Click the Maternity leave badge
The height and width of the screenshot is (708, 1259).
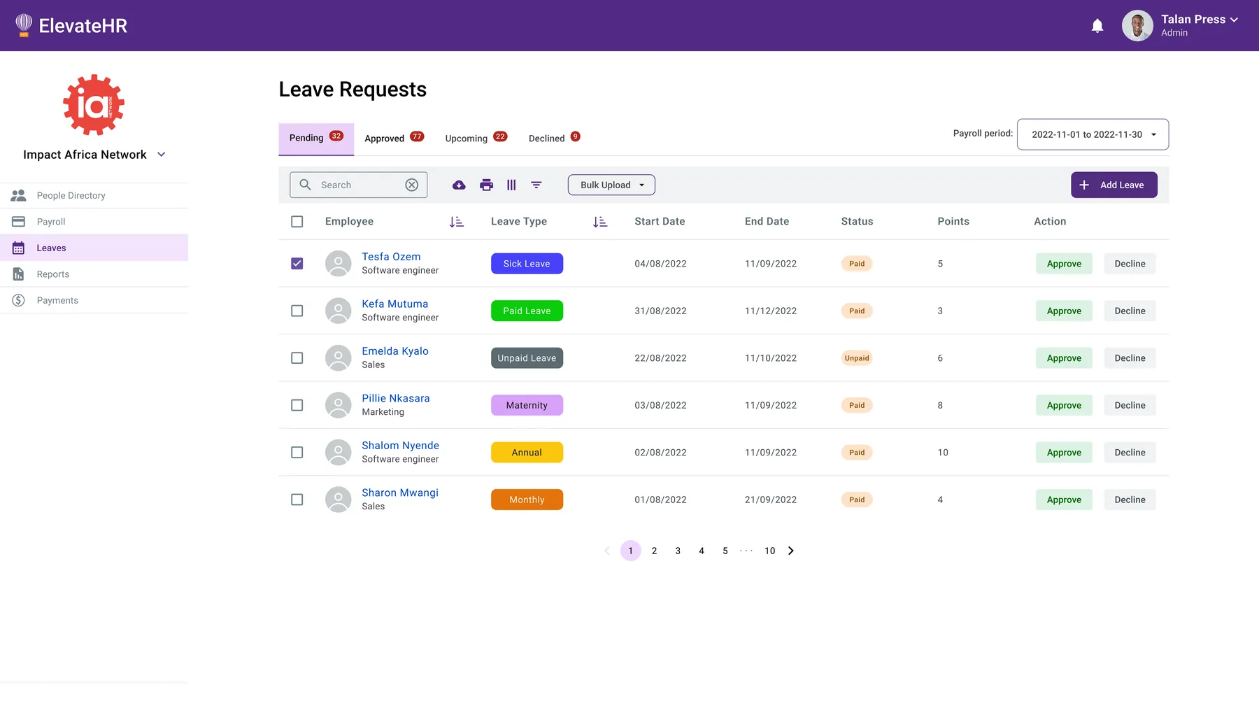tap(527, 405)
